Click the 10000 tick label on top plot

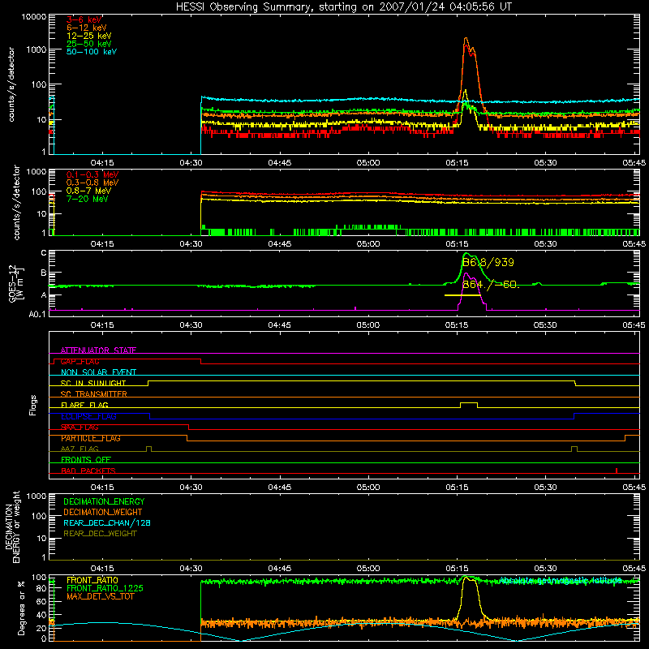[x=33, y=17]
